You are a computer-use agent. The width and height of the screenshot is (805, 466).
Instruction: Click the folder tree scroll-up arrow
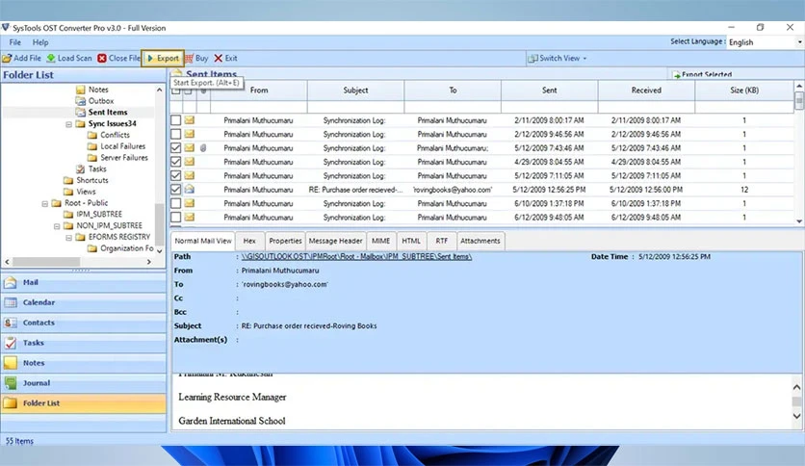coord(160,90)
